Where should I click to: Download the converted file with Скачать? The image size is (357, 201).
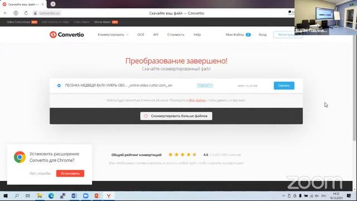284,85
